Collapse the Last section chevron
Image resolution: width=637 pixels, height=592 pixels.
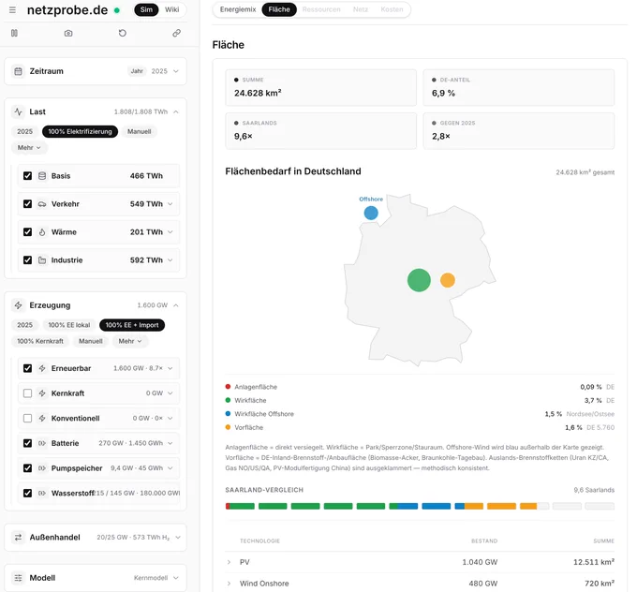(x=176, y=111)
